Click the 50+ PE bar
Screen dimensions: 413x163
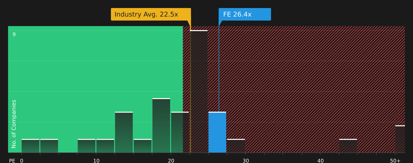pos(400,139)
